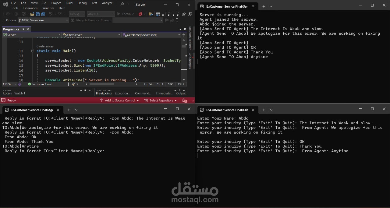Switch to the Output tab

click(x=181, y=93)
